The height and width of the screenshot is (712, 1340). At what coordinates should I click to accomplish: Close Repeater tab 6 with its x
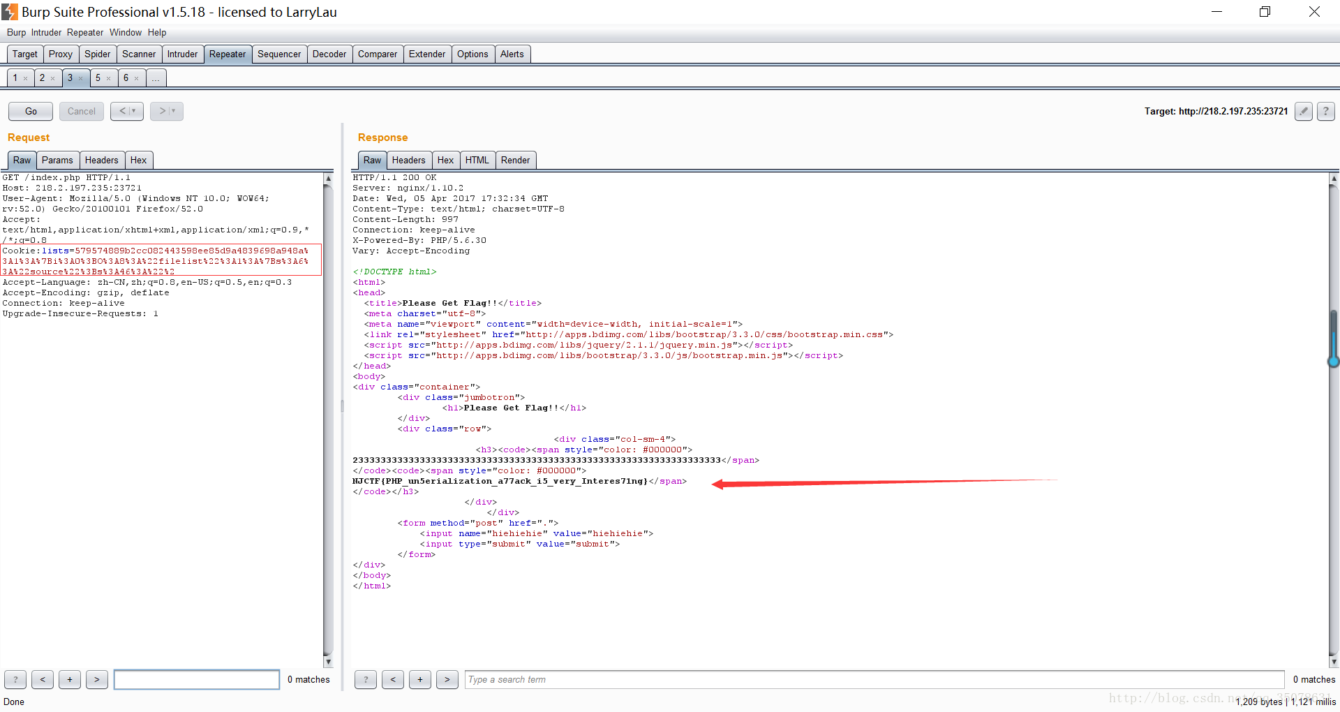click(x=137, y=79)
